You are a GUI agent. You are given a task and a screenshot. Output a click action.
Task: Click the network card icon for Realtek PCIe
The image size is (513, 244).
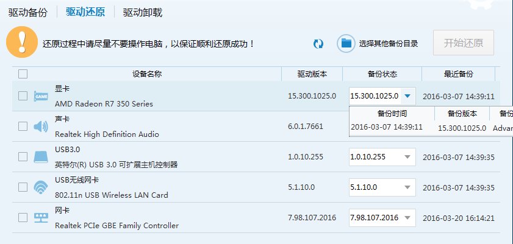40,218
